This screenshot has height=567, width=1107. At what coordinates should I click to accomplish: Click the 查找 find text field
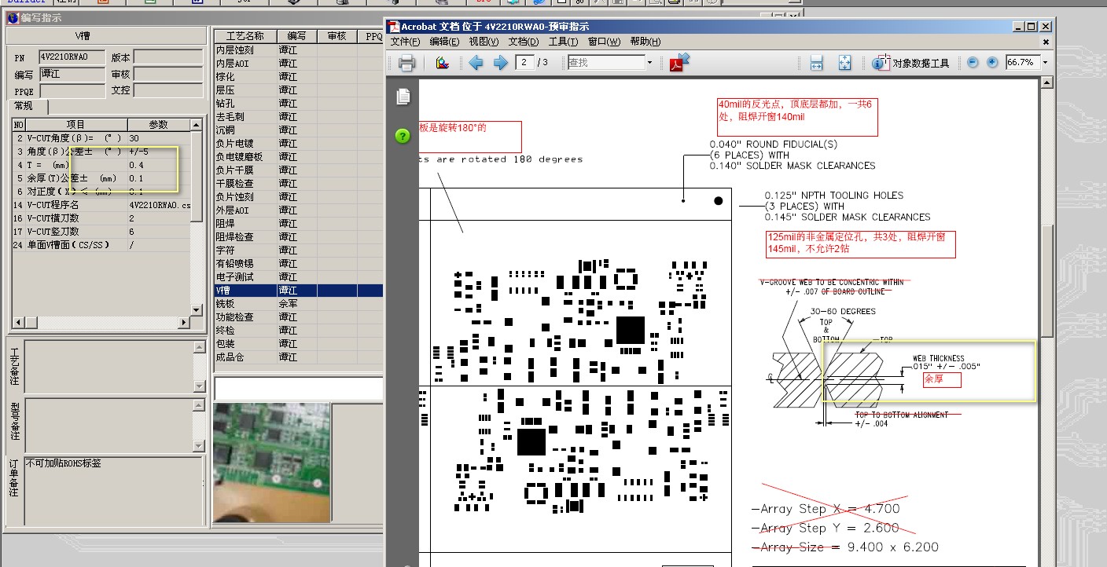[x=605, y=62]
